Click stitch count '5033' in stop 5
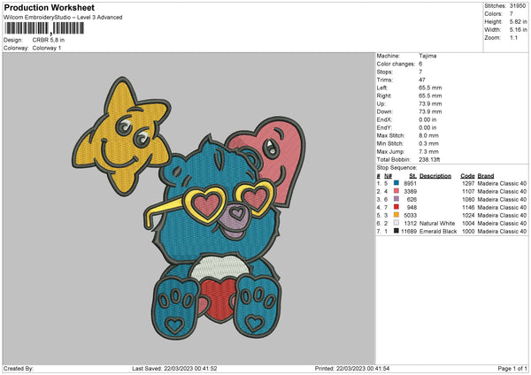 (x=410, y=215)
